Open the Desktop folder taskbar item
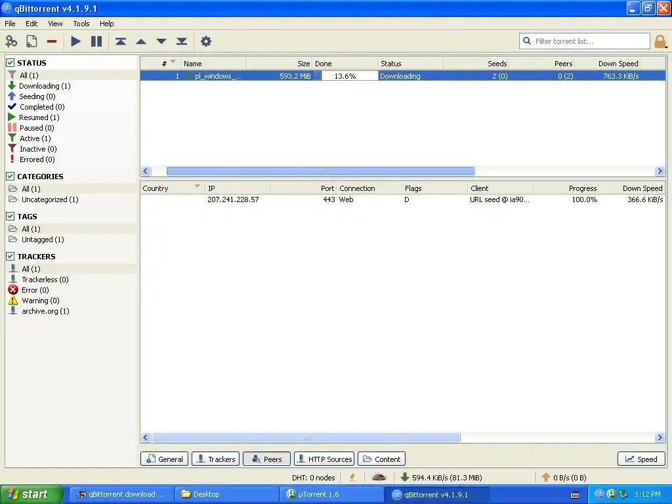This screenshot has width=672, height=504. tap(226, 494)
